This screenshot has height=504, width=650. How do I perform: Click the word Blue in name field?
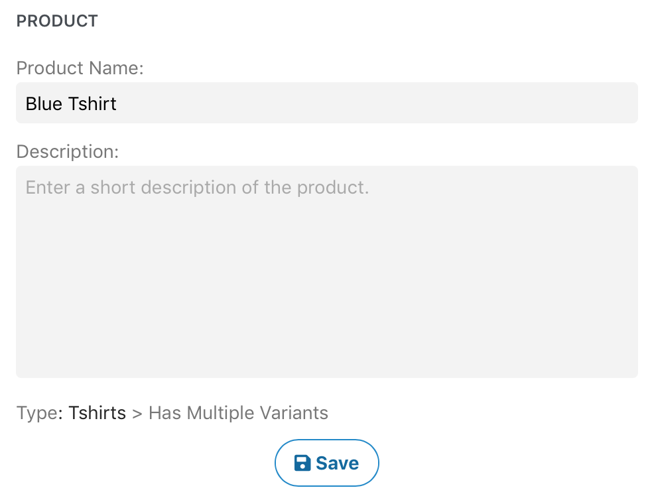pos(43,103)
